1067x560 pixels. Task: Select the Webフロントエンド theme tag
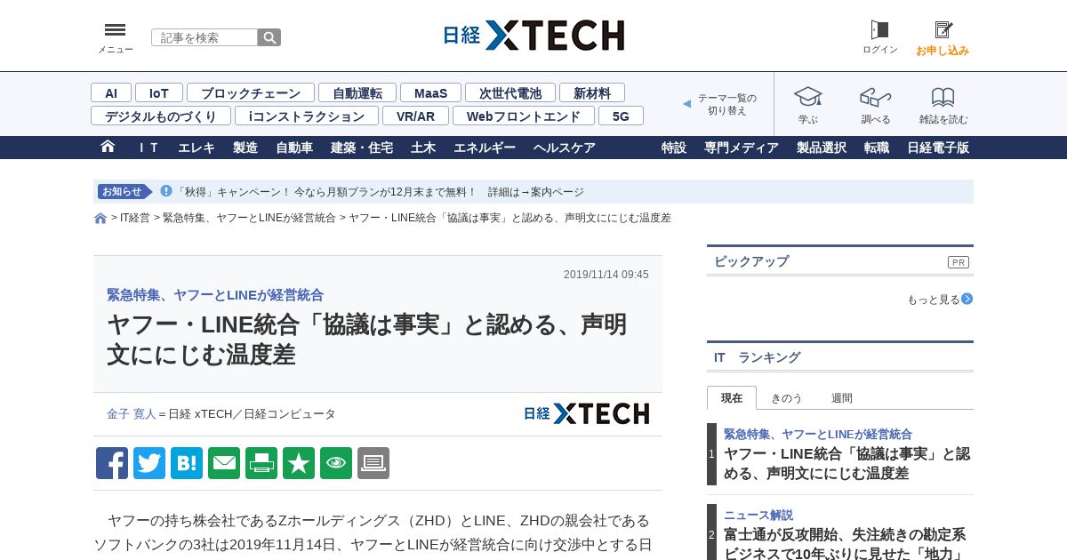pos(524,116)
